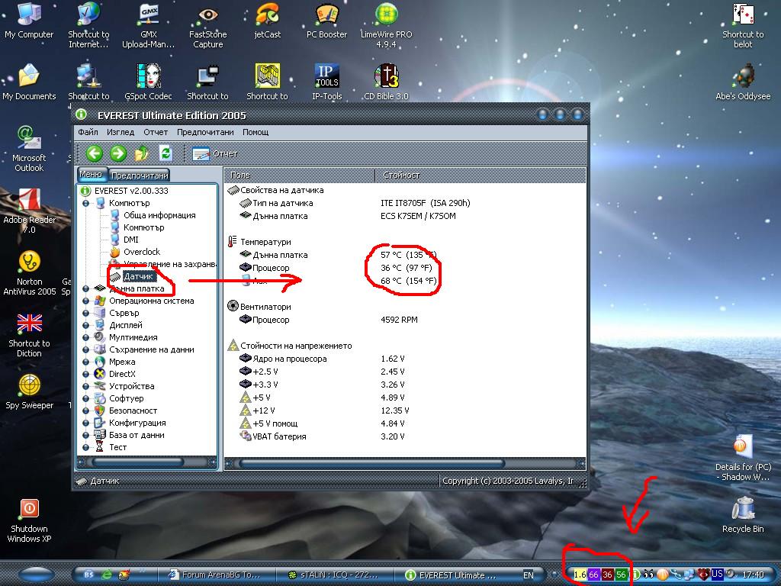Expand the Сървър tree branch
This screenshot has width=781, height=586.
click(85, 313)
